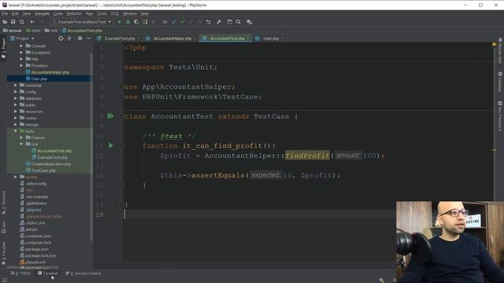The image size is (504, 283).
Task: Click the AccountantTest.php breadcrumb
Action: 82,31
